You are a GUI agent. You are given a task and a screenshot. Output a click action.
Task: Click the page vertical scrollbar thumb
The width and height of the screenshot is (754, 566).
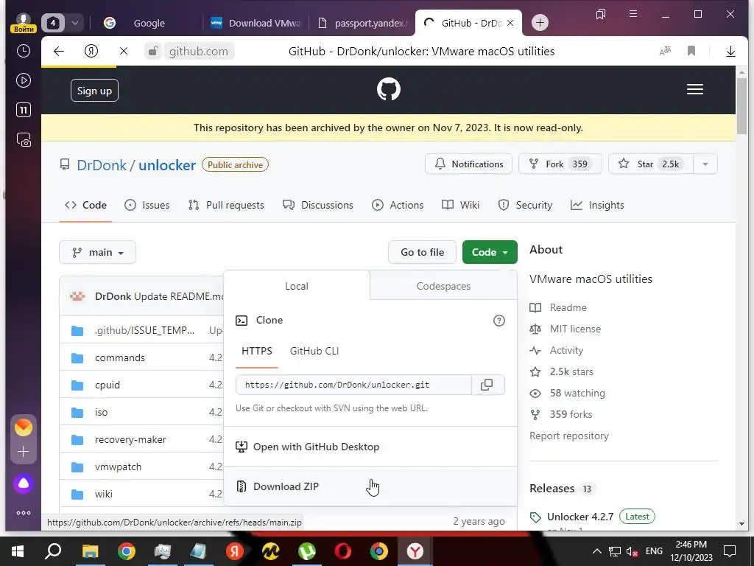click(741, 105)
